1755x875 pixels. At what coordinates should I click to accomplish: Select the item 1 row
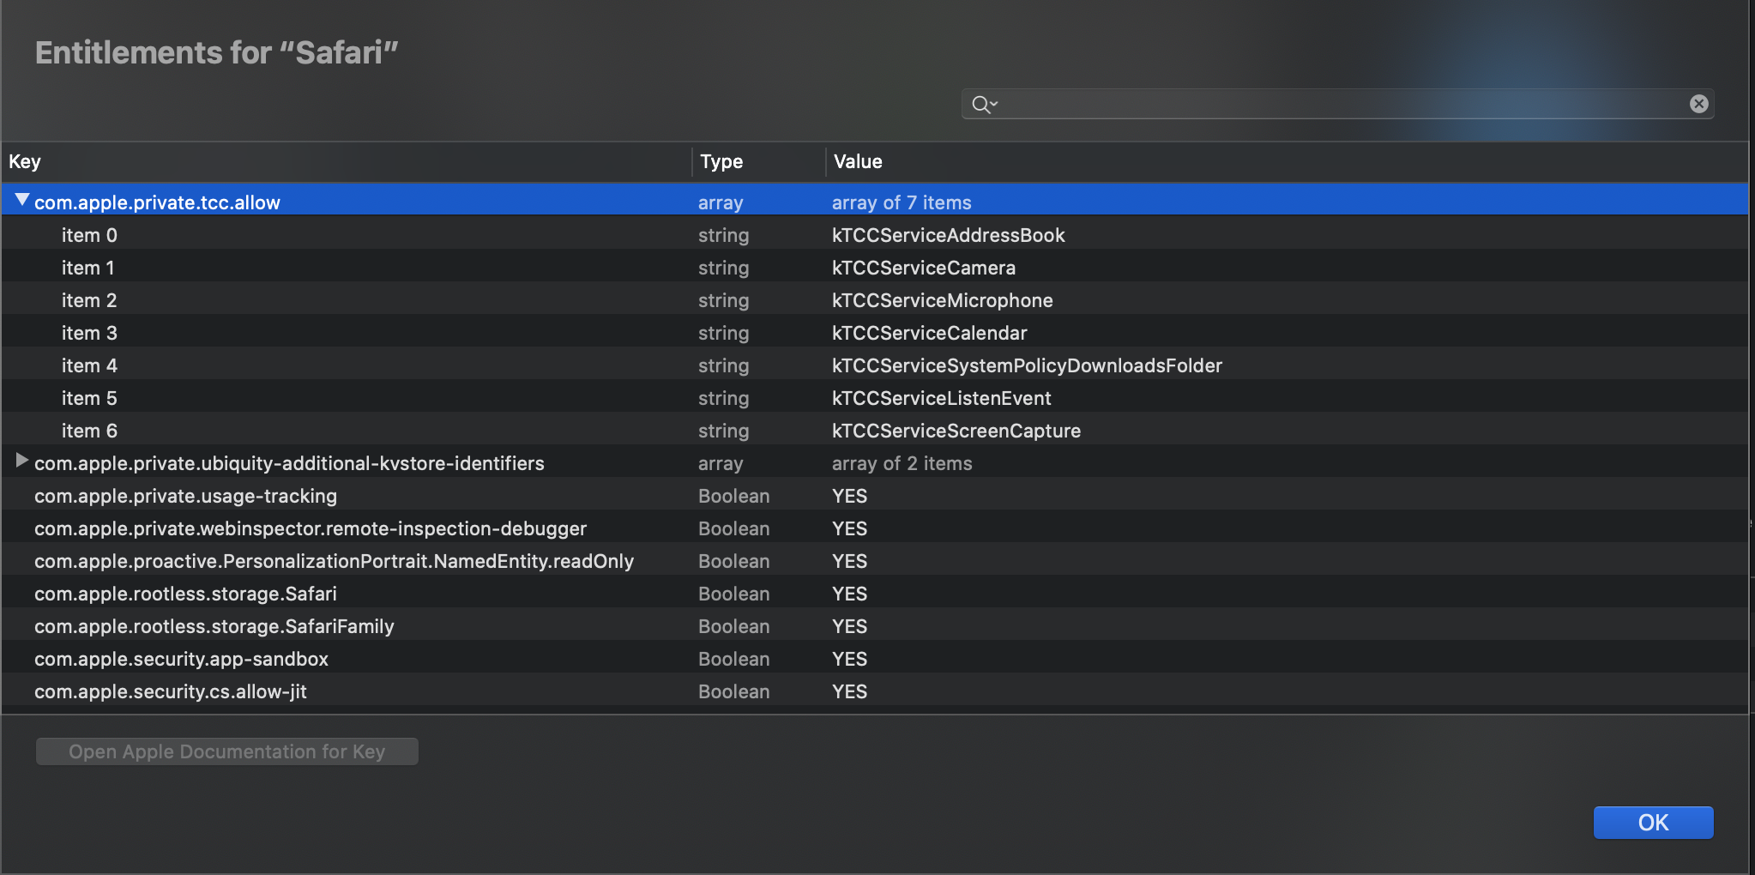click(x=875, y=268)
